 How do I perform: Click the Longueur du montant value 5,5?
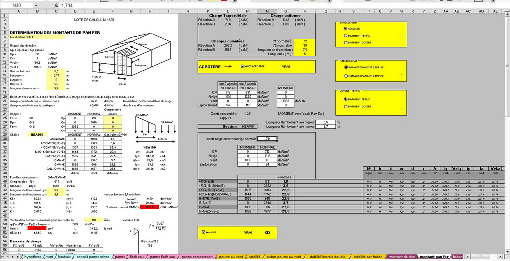coord(56,88)
